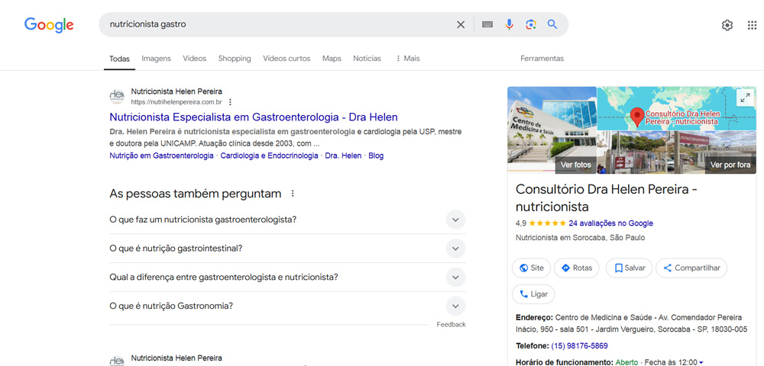Open Google Lens image search icon
The width and height of the screenshot is (764, 366).
coord(531,24)
